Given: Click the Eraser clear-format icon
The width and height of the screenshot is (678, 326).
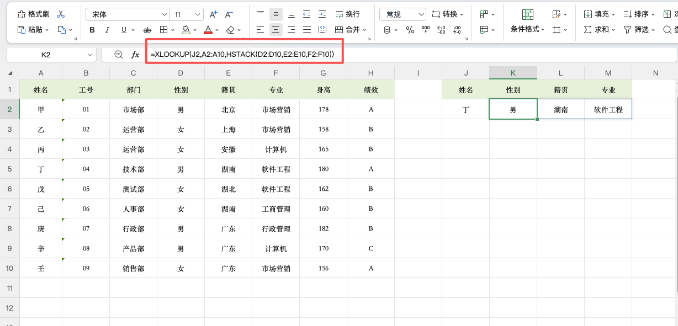Looking at the screenshot, I should coord(230,30).
